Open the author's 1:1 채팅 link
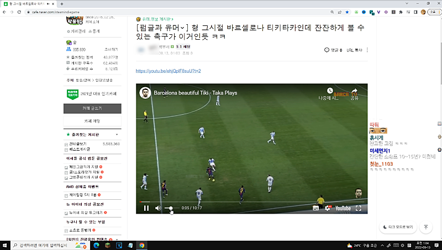The height and width of the screenshot is (250, 442). (x=183, y=47)
